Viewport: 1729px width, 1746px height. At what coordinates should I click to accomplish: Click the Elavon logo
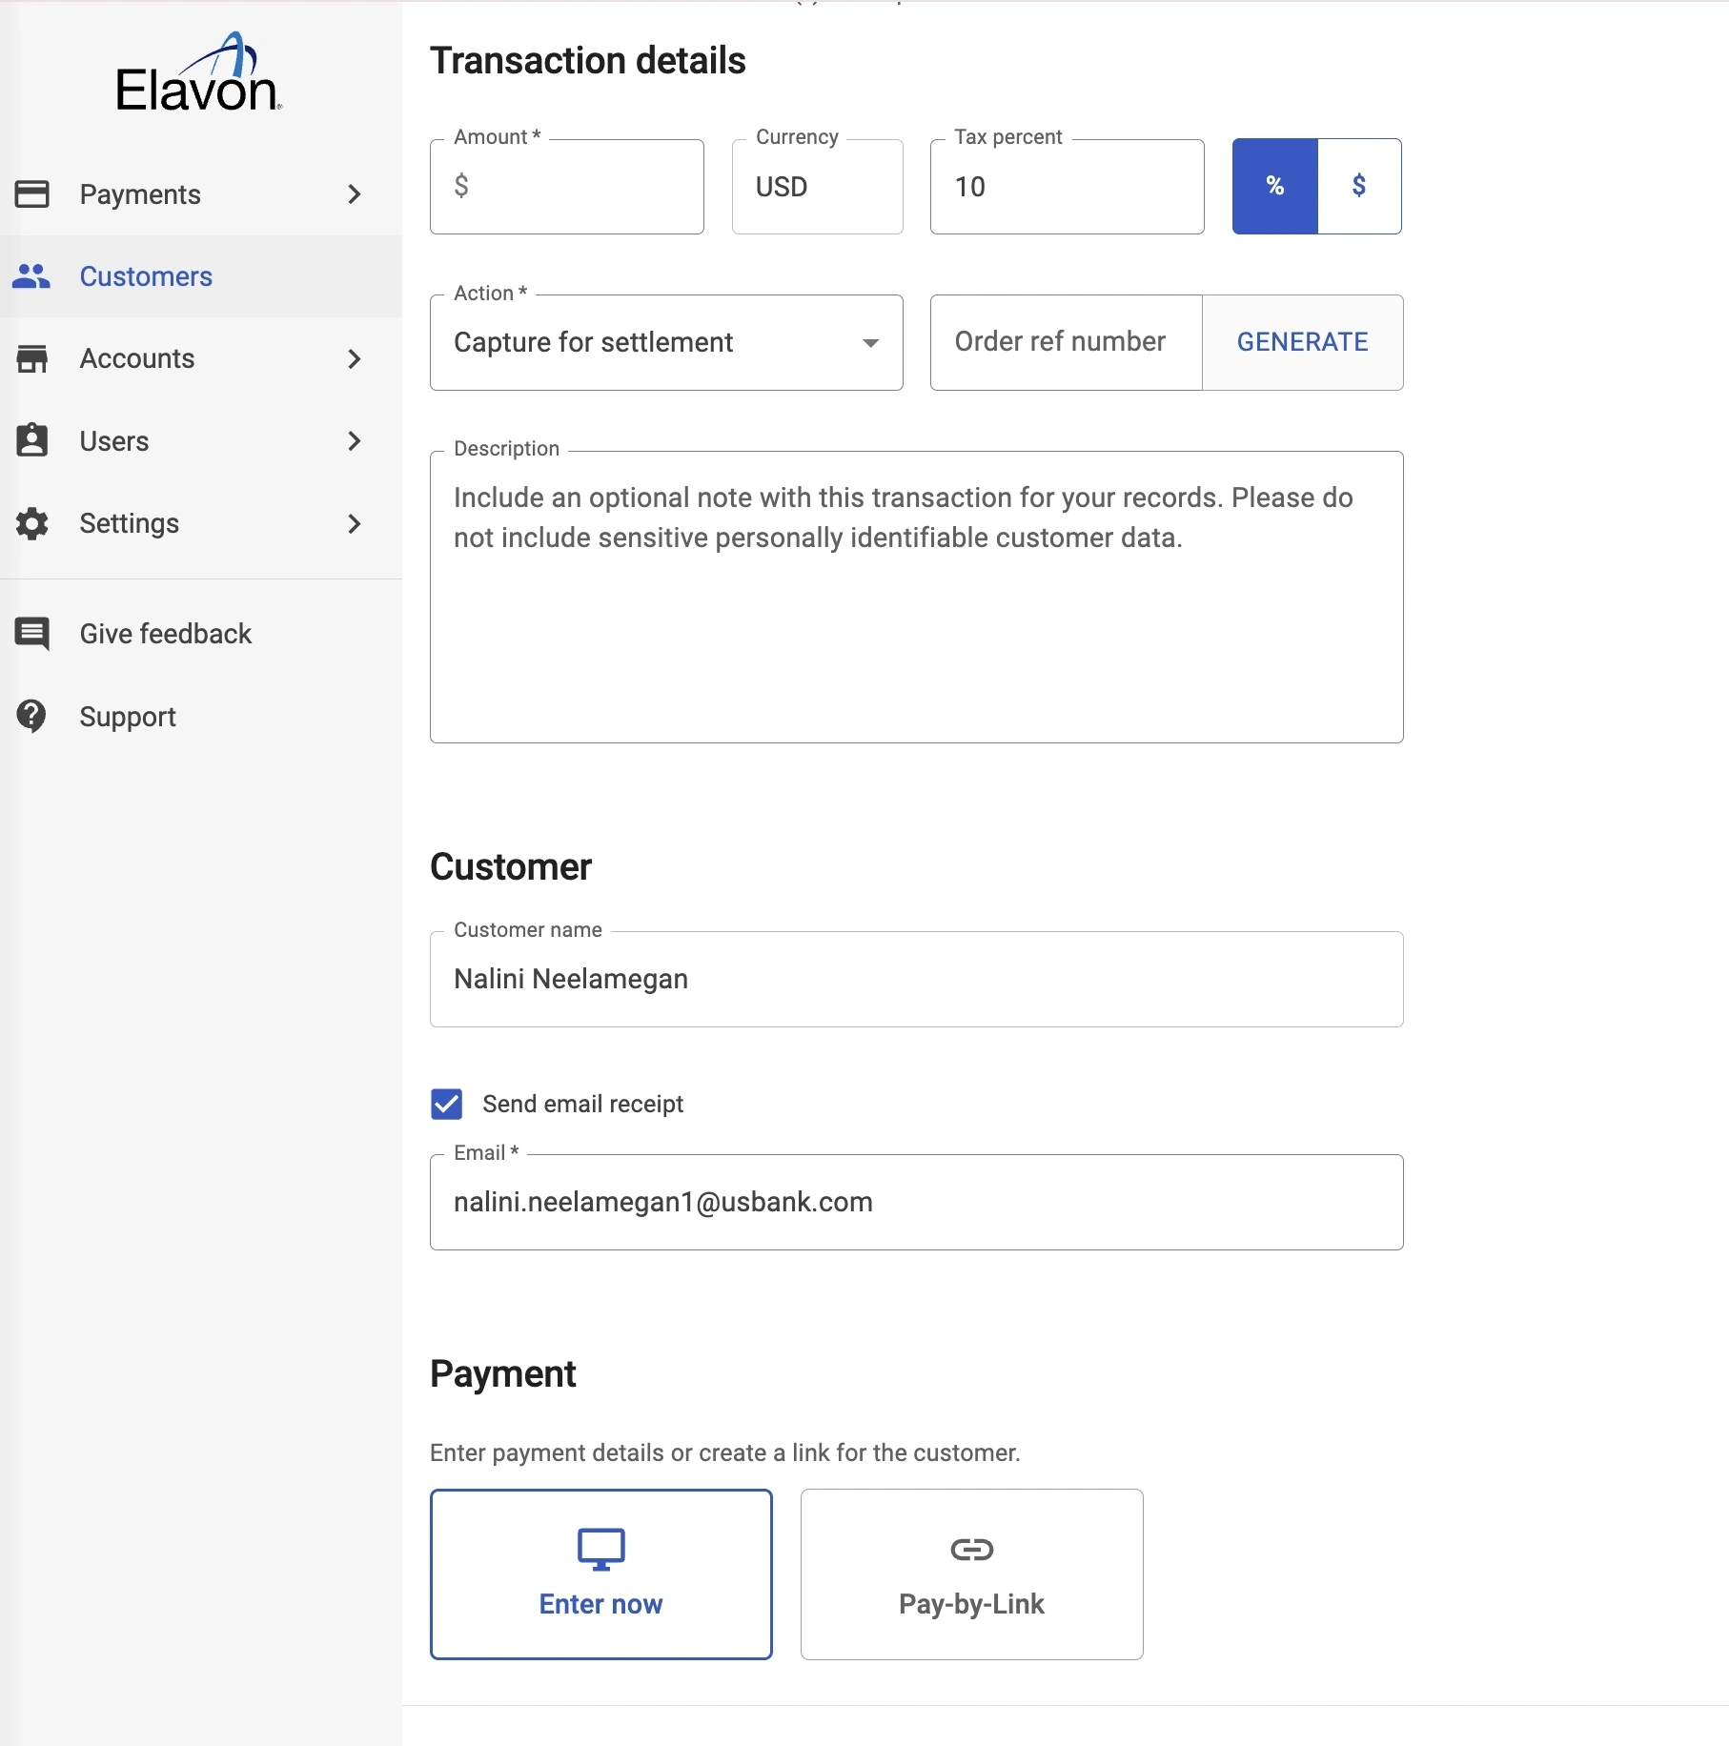point(198,74)
